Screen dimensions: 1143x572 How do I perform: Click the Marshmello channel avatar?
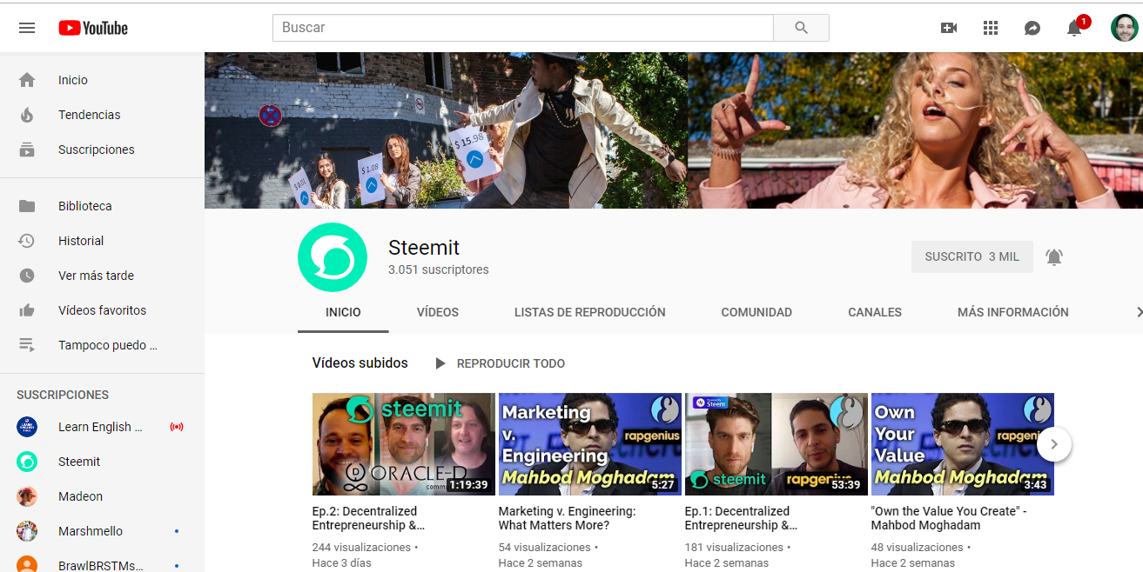(x=27, y=531)
